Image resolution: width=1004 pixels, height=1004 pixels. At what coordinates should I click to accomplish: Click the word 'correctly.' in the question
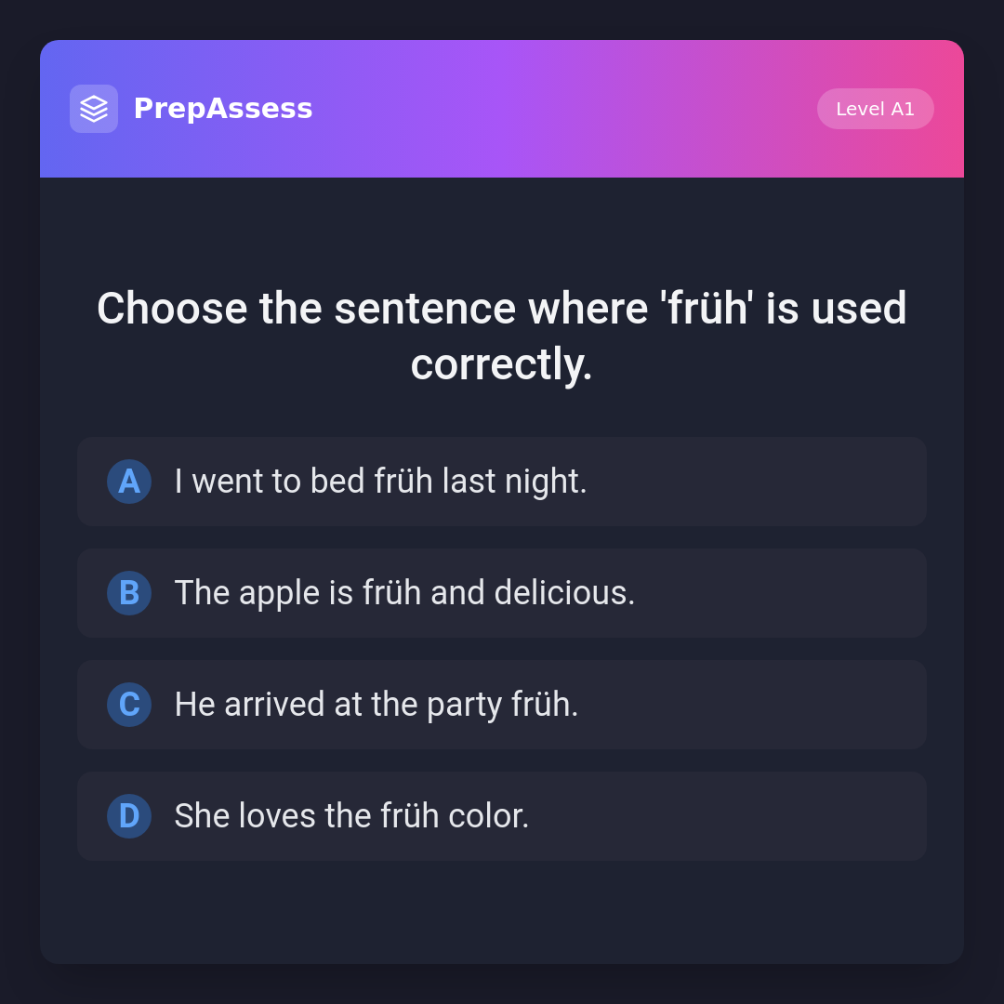[x=502, y=364]
